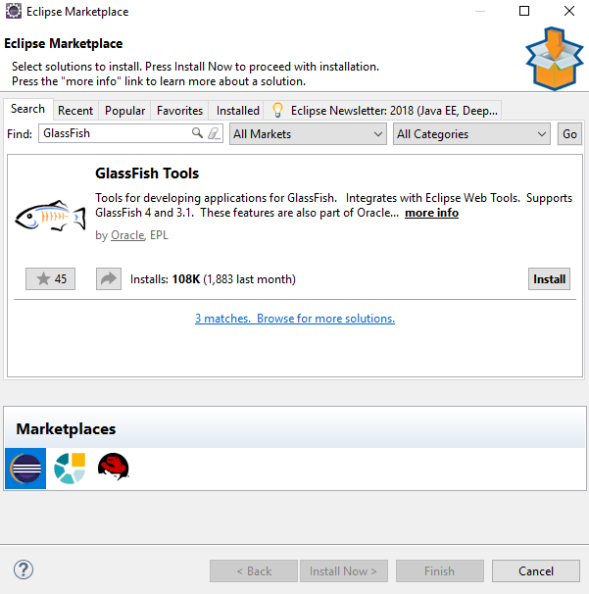The width and height of the screenshot is (589, 594).
Task: Close the Eclipse Marketplace window
Action: click(569, 11)
